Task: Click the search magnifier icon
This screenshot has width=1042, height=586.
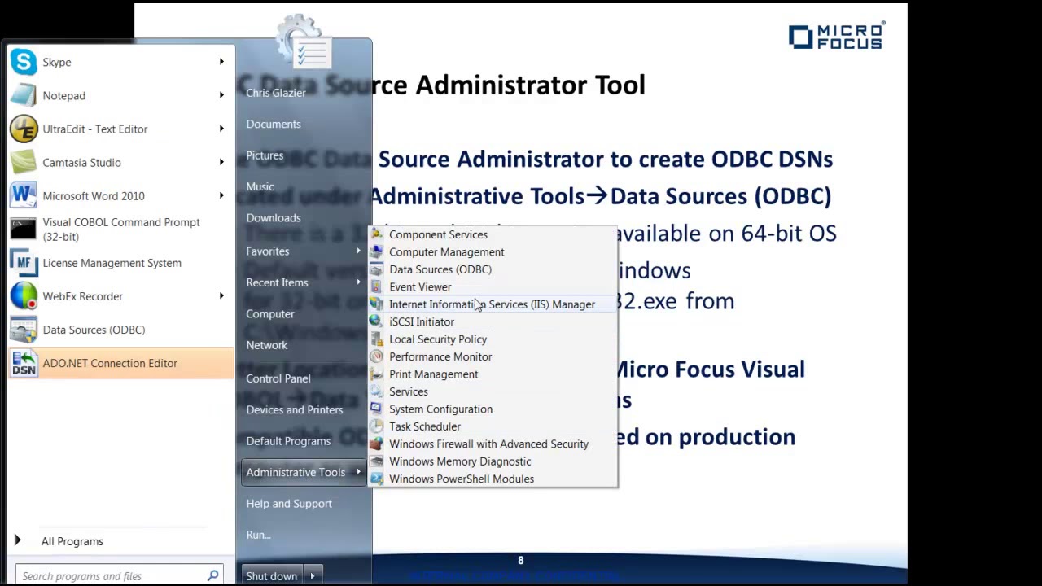Action: tap(212, 575)
